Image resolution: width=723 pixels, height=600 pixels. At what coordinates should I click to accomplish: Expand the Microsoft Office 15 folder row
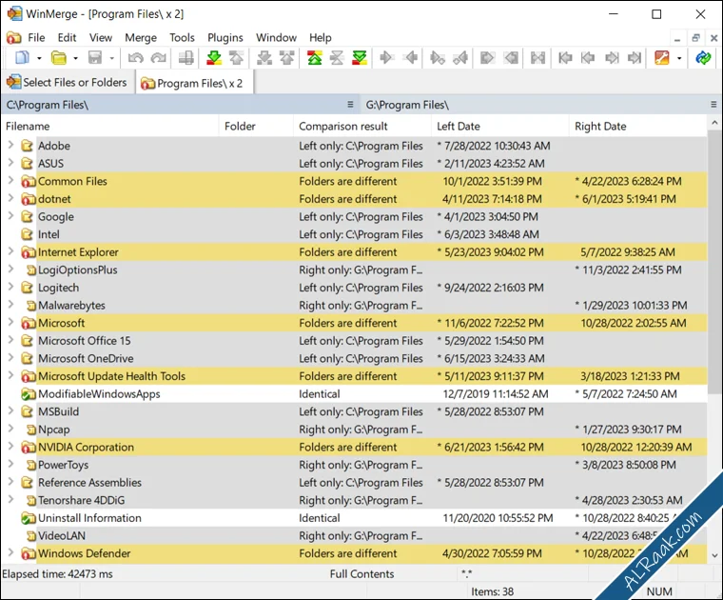tap(10, 340)
